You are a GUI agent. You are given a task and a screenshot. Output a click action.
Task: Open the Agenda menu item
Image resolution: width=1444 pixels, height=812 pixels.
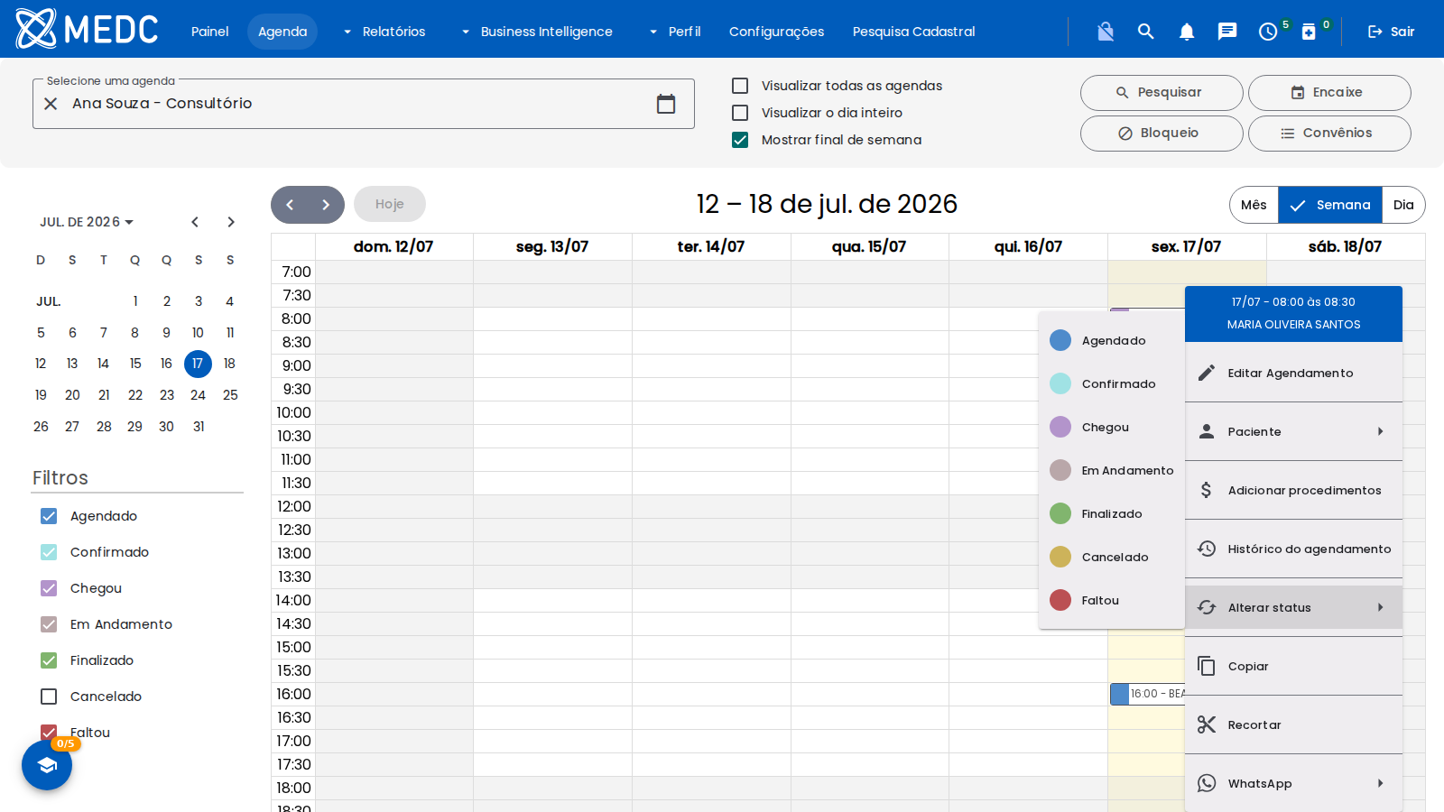coord(282,32)
